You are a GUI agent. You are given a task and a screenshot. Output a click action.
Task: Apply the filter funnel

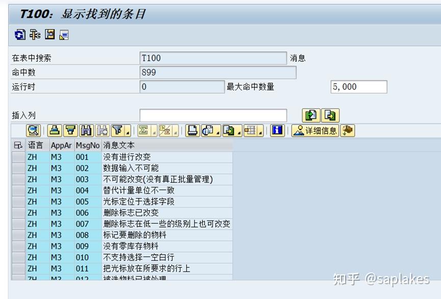pos(116,131)
